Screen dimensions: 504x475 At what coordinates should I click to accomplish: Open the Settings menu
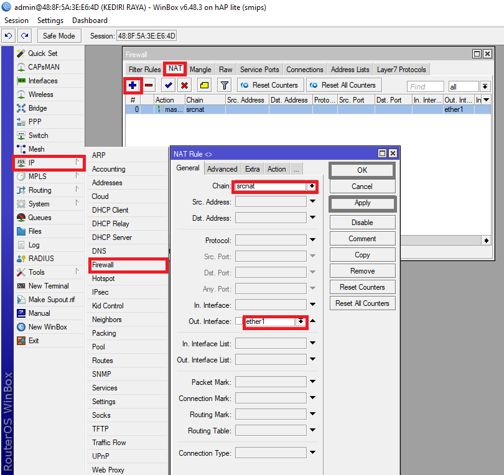tap(50, 21)
